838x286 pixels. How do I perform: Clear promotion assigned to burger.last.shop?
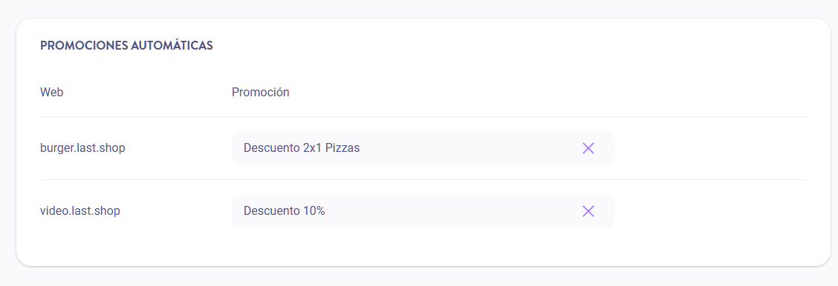pyautogui.click(x=588, y=148)
